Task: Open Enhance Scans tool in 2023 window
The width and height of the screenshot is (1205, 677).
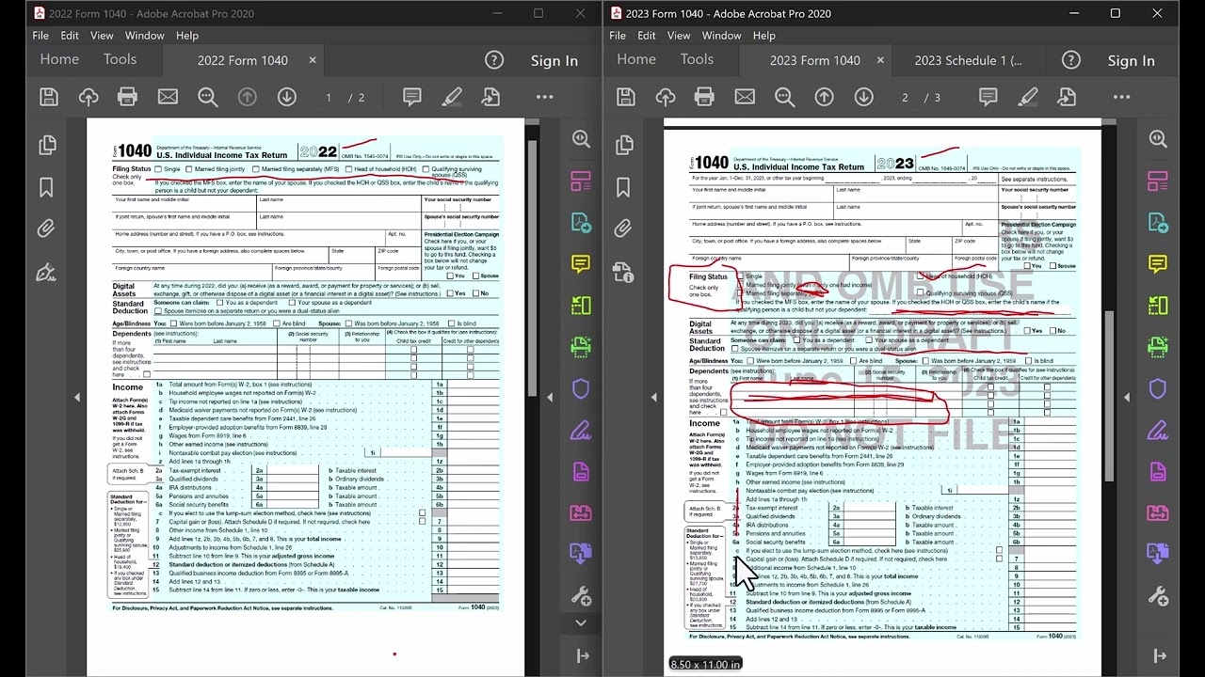Action: point(1158,347)
